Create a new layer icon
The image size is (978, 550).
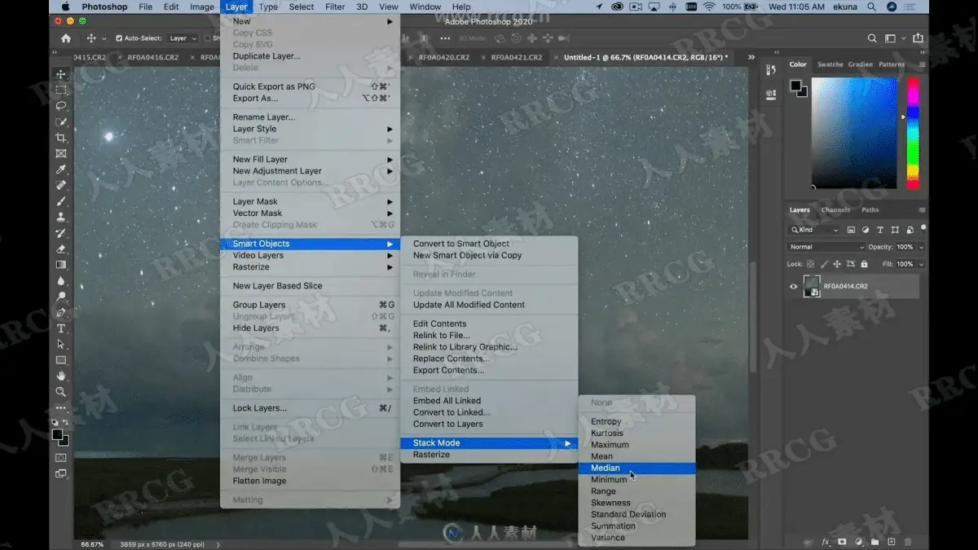pyautogui.click(x=892, y=541)
